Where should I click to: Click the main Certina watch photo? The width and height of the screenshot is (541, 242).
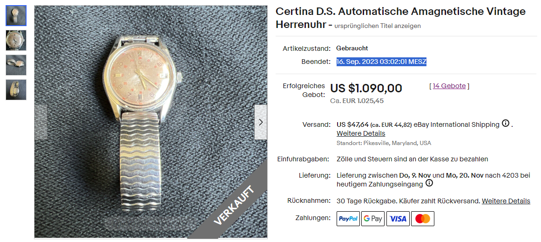click(x=151, y=122)
